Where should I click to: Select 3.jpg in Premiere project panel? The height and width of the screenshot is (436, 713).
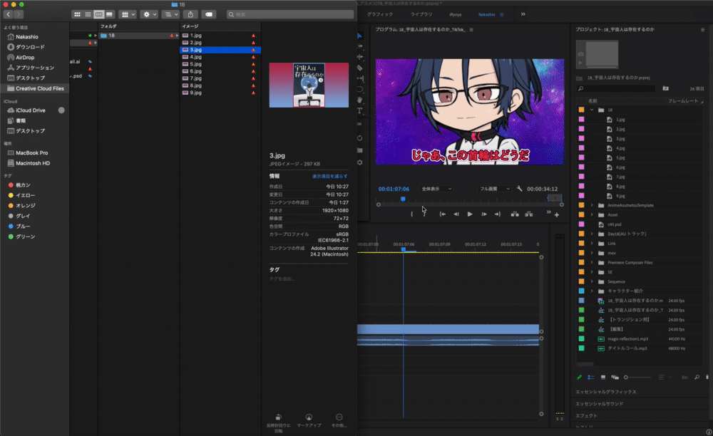click(x=620, y=139)
